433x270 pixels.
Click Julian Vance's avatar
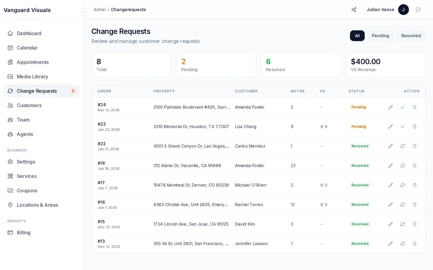pyautogui.click(x=403, y=10)
